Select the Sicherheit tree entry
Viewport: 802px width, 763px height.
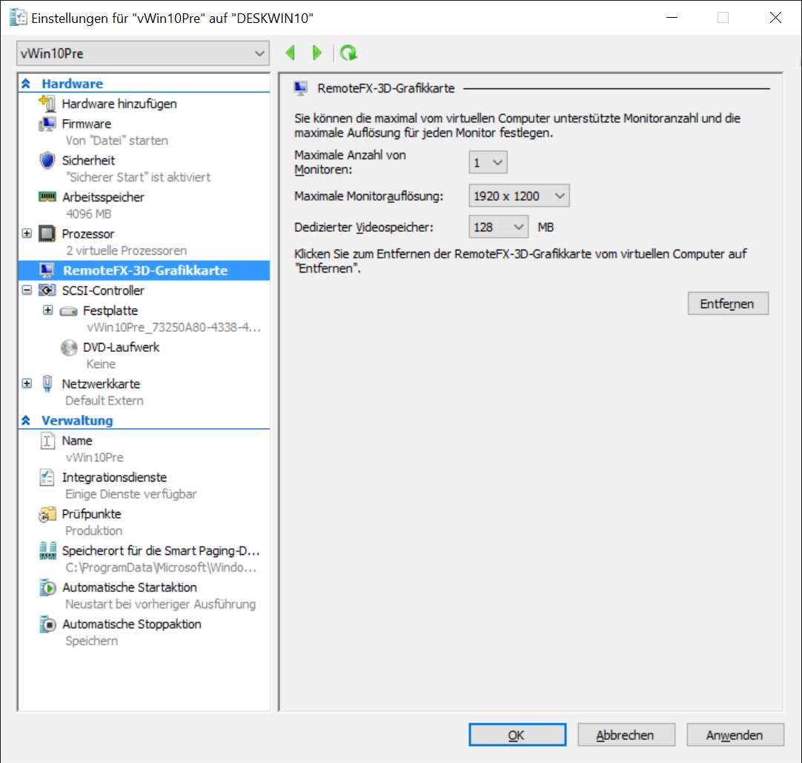pos(88,161)
